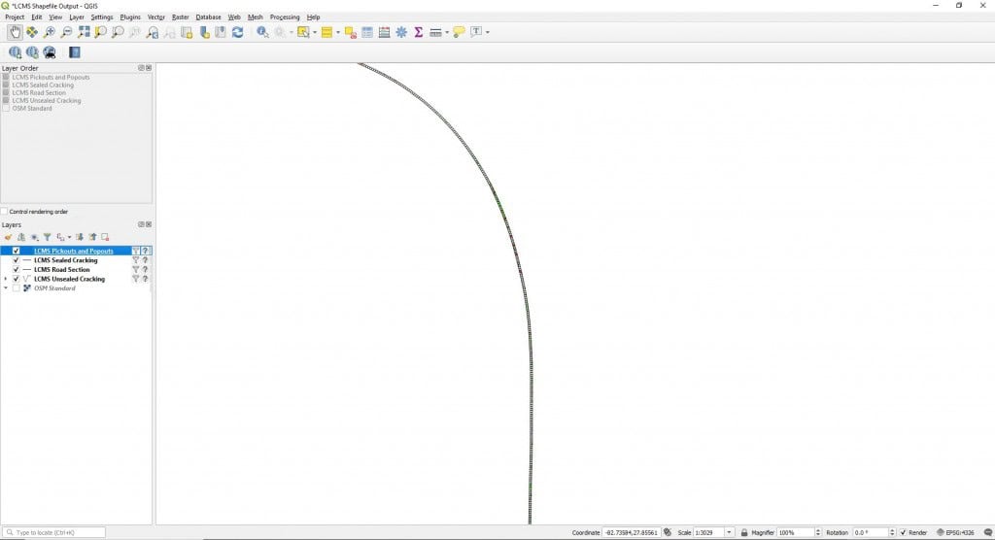Toggle LCMS Unsealed Cracking layer visibility

pos(16,279)
